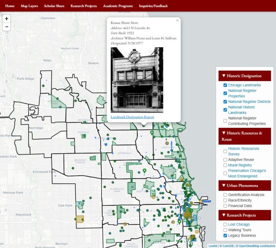
Task: Disable the Legacy Business checkbox
Action: click(x=225, y=235)
